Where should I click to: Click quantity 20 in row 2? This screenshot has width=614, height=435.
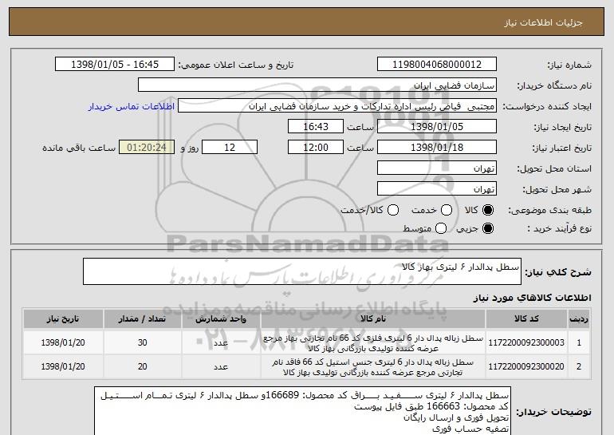[143, 366]
